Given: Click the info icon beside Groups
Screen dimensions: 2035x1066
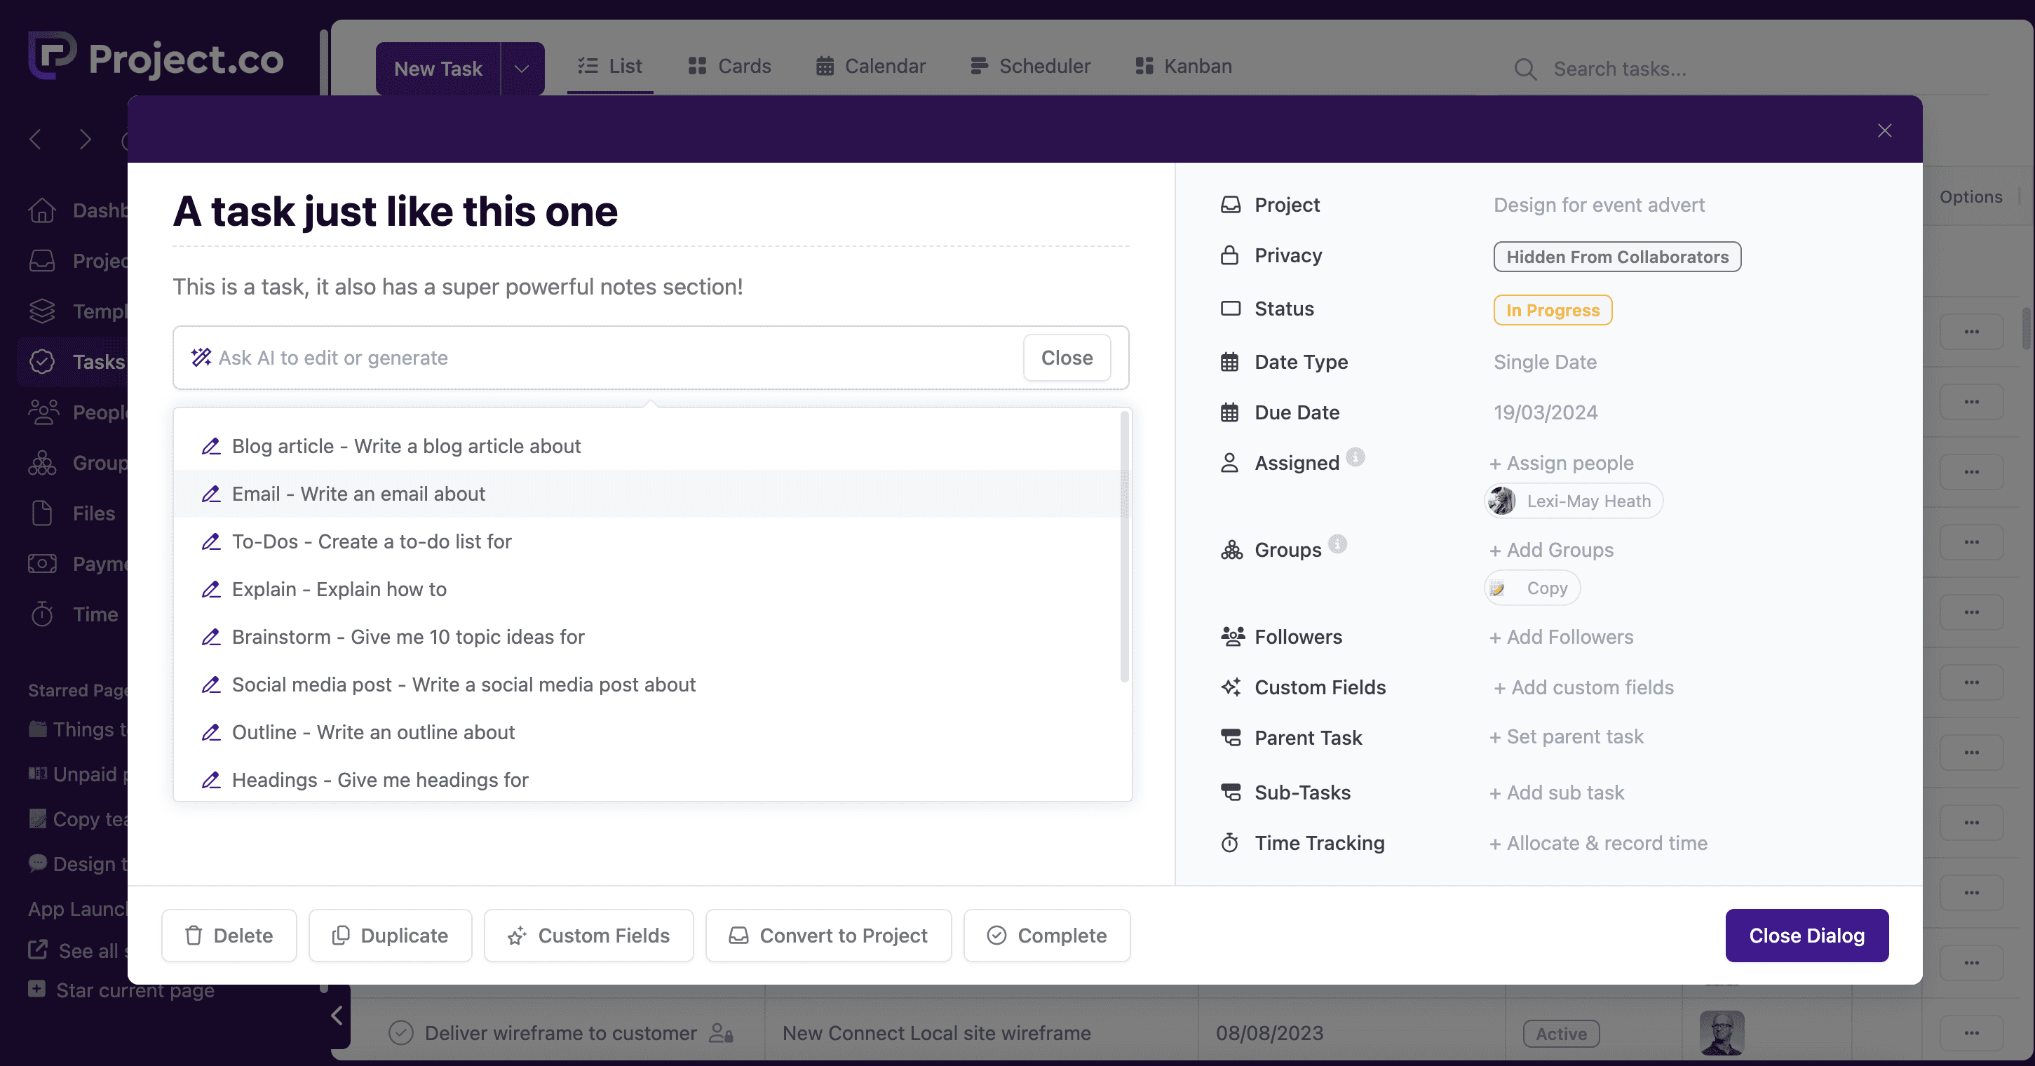Looking at the screenshot, I should (1337, 544).
